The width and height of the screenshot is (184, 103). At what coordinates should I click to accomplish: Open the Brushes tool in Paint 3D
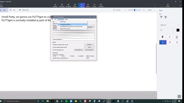[55, 5]
